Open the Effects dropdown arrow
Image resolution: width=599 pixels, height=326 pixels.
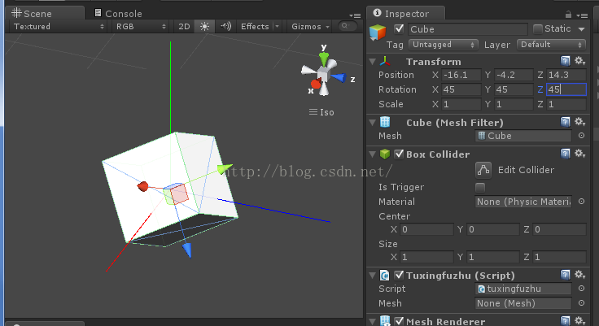coord(277,26)
